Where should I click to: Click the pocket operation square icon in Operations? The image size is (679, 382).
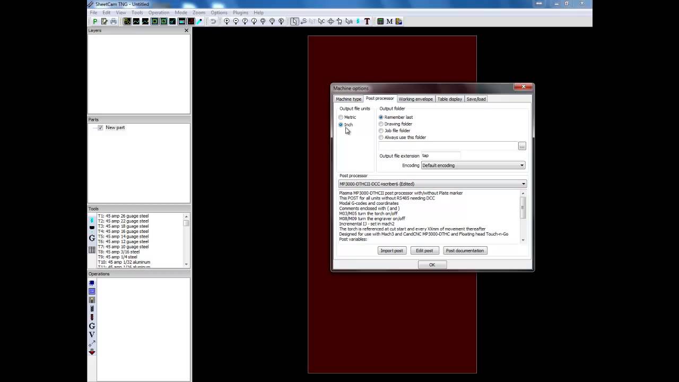click(92, 291)
